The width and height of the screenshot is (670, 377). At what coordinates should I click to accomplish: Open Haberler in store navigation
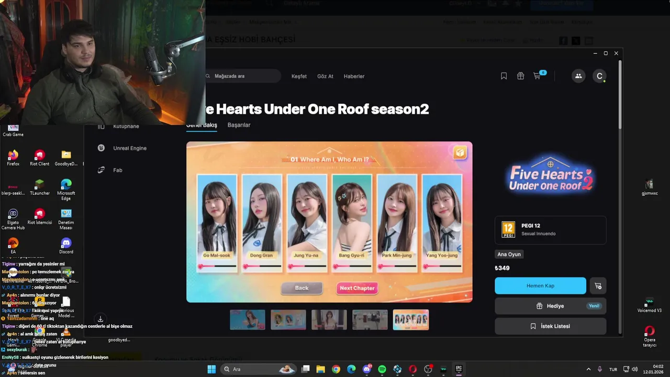(x=354, y=76)
